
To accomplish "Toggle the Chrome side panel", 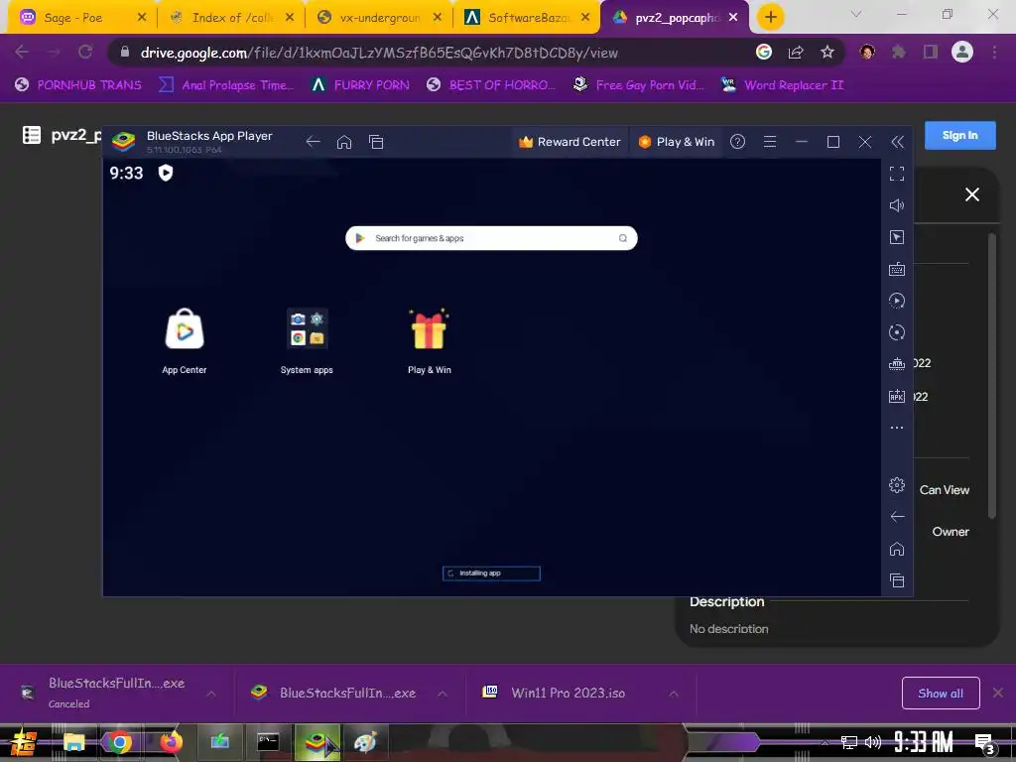I will coord(931,52).
